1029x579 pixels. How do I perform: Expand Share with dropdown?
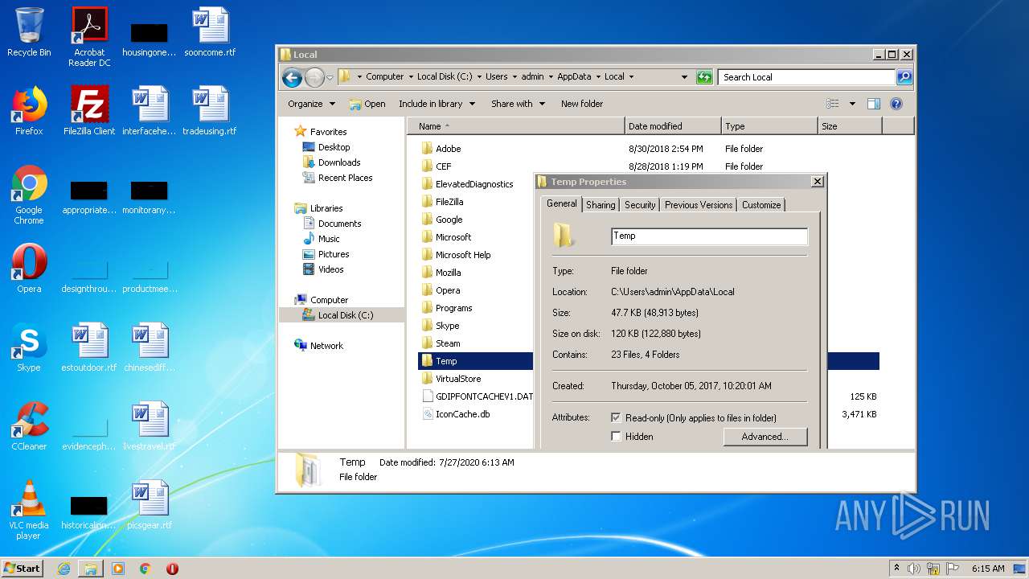click(x=518, y=104)
